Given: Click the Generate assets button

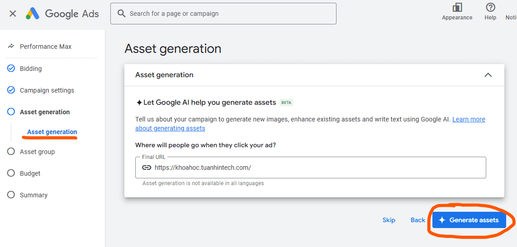Looking at the screenshot, I should [x=469, y=220].
